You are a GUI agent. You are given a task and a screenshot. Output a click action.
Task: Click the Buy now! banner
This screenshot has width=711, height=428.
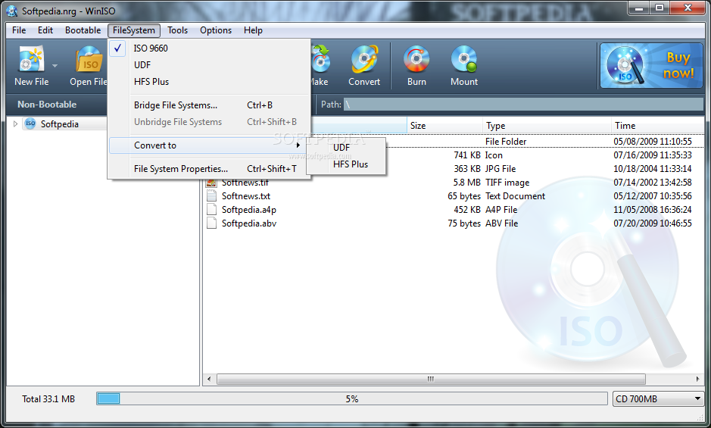(x=651, y=65)
